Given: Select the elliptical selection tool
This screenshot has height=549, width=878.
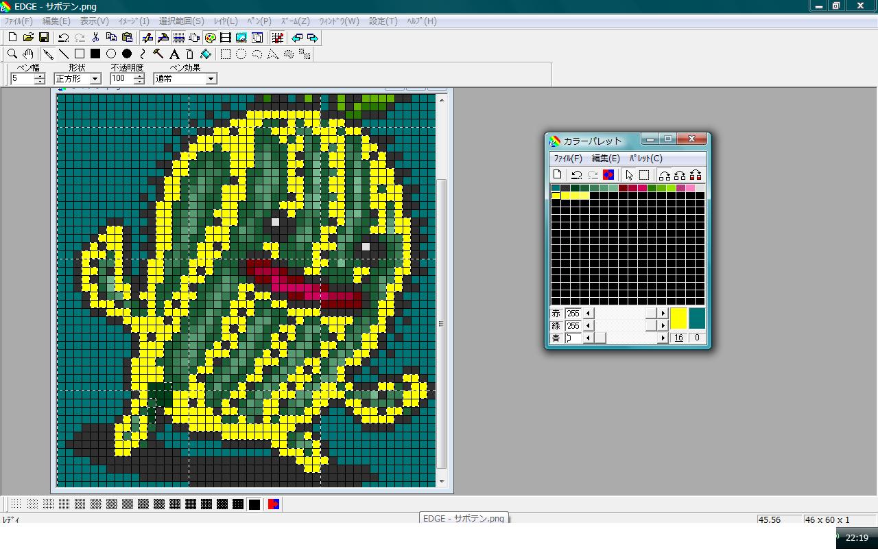Looking at the screenshot, I should 241,54.
